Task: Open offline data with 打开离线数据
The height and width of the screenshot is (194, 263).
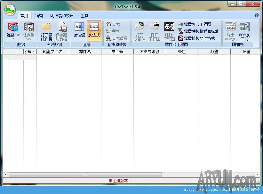Action: tap(46, 31)
